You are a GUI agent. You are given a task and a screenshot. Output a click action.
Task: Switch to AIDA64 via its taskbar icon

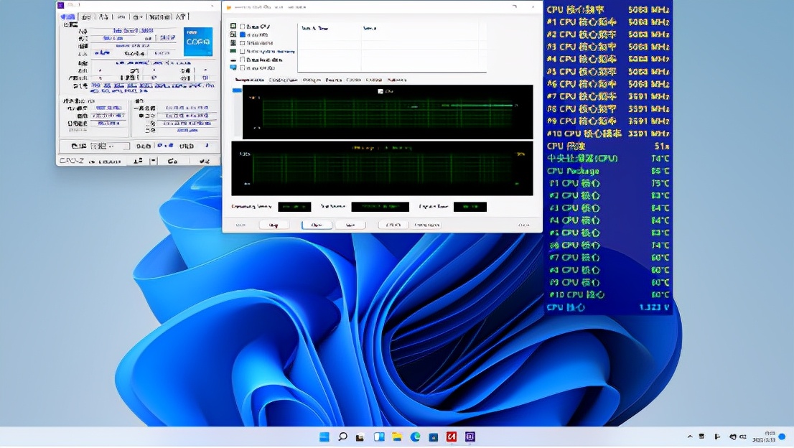(452, 437)
